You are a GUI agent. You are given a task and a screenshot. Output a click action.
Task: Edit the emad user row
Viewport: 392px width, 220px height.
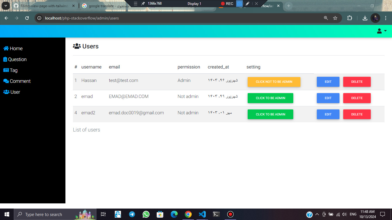click(x=328, y=98)
